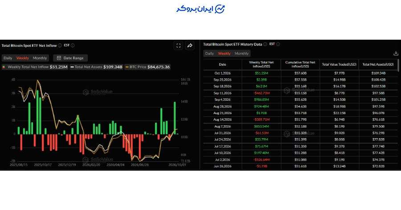Viewport: 401px width, 210px height.
Task: Open the Date Range picker
Action: (70, 58)
